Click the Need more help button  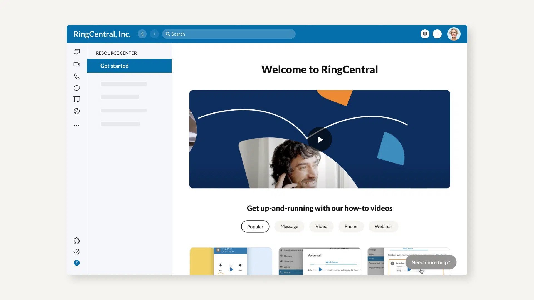coord(430,262)
